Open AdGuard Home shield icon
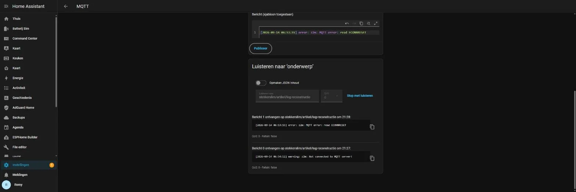This screenshot has width=576, height=192. pos(6,108)
